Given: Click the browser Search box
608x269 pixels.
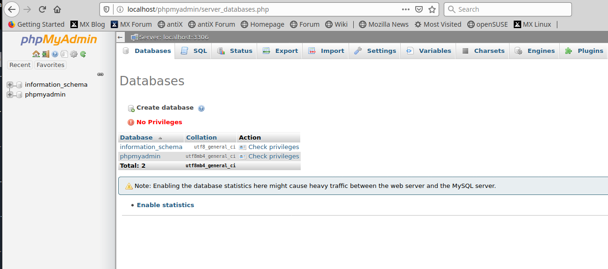Looking at the screenshot, I should pos(508,9).
